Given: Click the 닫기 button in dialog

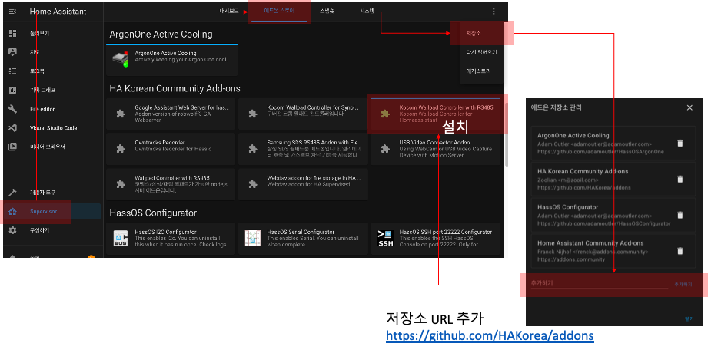Looking at the screenshot, I should click(689, 318).
